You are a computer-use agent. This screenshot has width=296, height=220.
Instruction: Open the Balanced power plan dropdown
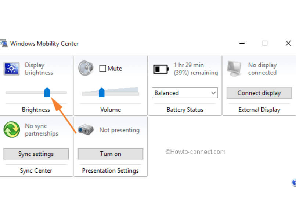tap(185, 93)
